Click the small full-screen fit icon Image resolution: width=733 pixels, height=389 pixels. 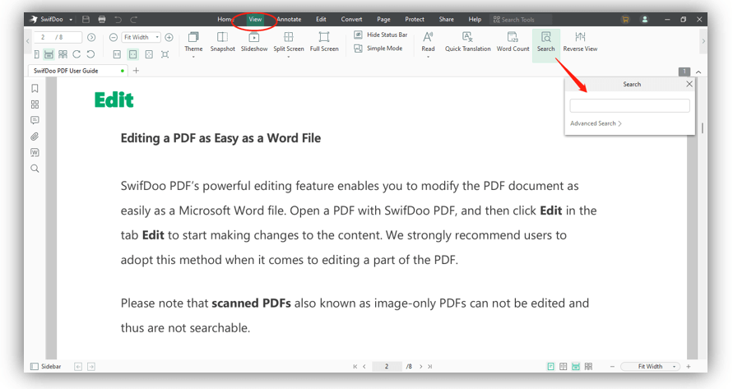point(165,54)
